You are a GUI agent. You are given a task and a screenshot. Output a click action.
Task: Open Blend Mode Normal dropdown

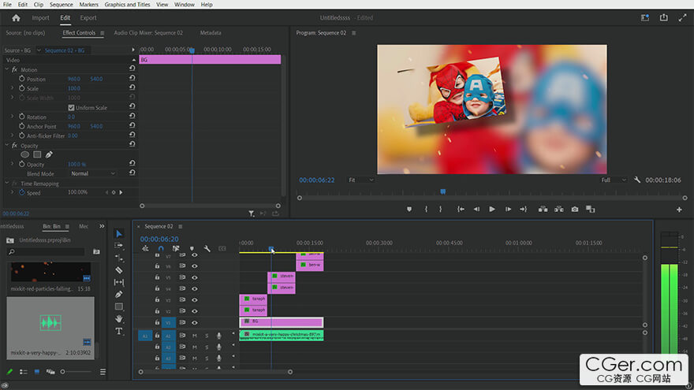point(92,174)
